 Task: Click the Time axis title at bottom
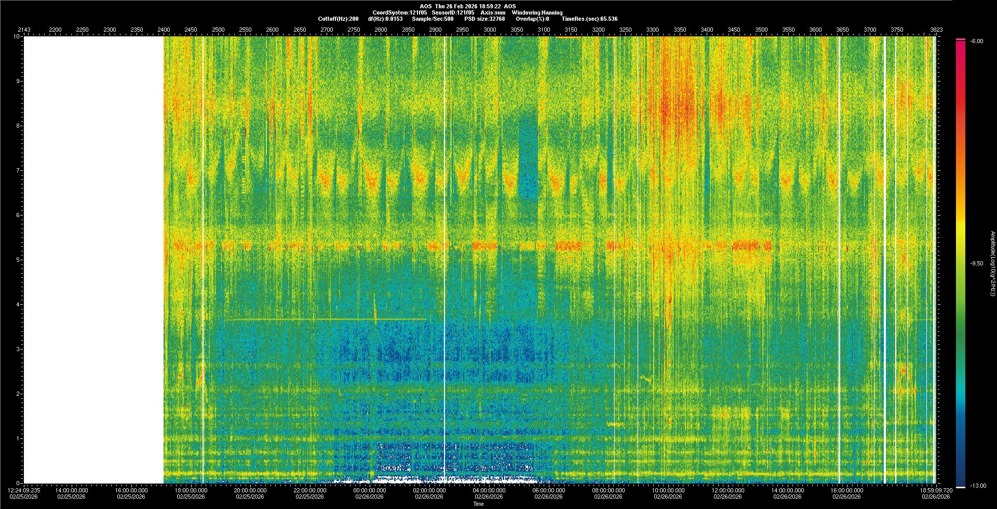(x=478, y=504)
